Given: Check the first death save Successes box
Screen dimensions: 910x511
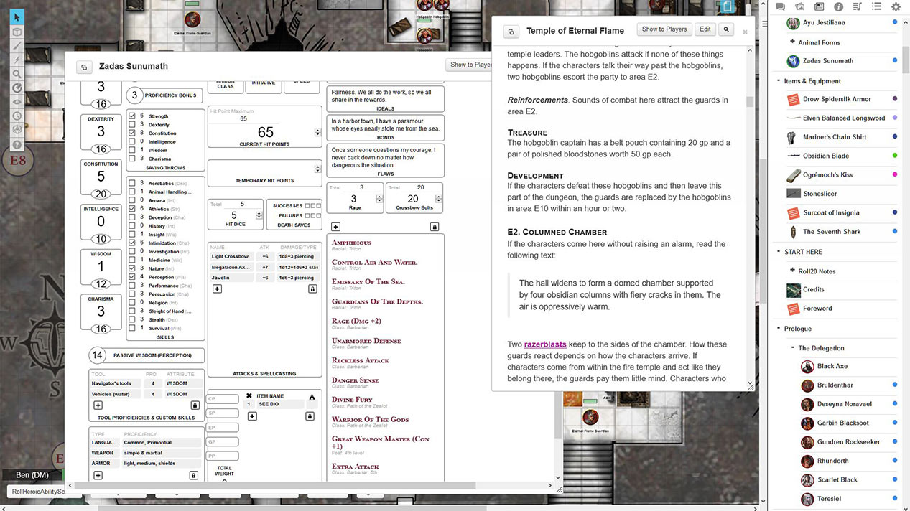Looking at the screenshot, I should pos(307,206).
